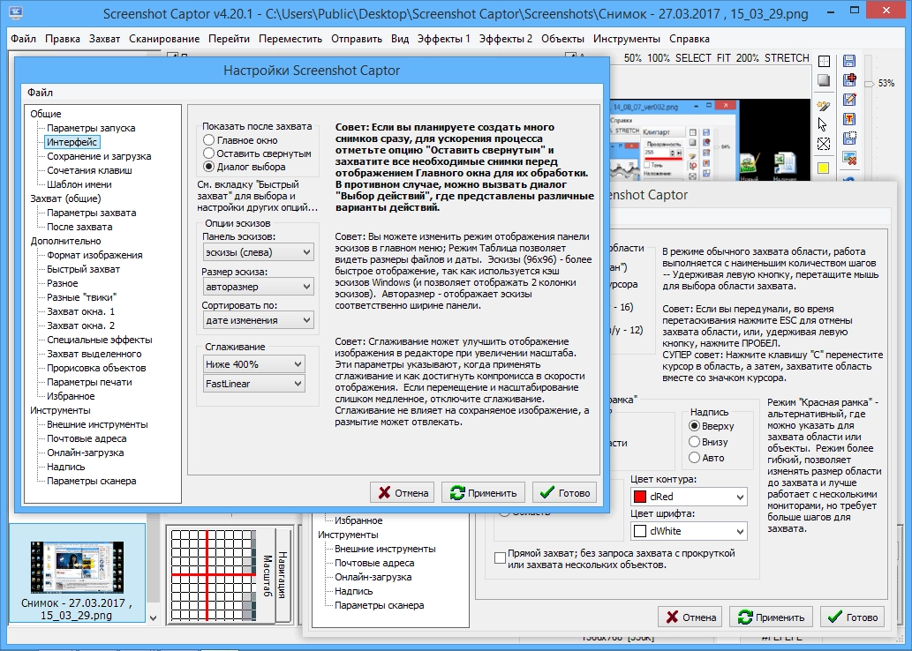The width and height of the screenshot is (912, 651).
Task: Click the yellow color swatch in toolbar
Action: [x=824, y=168]
